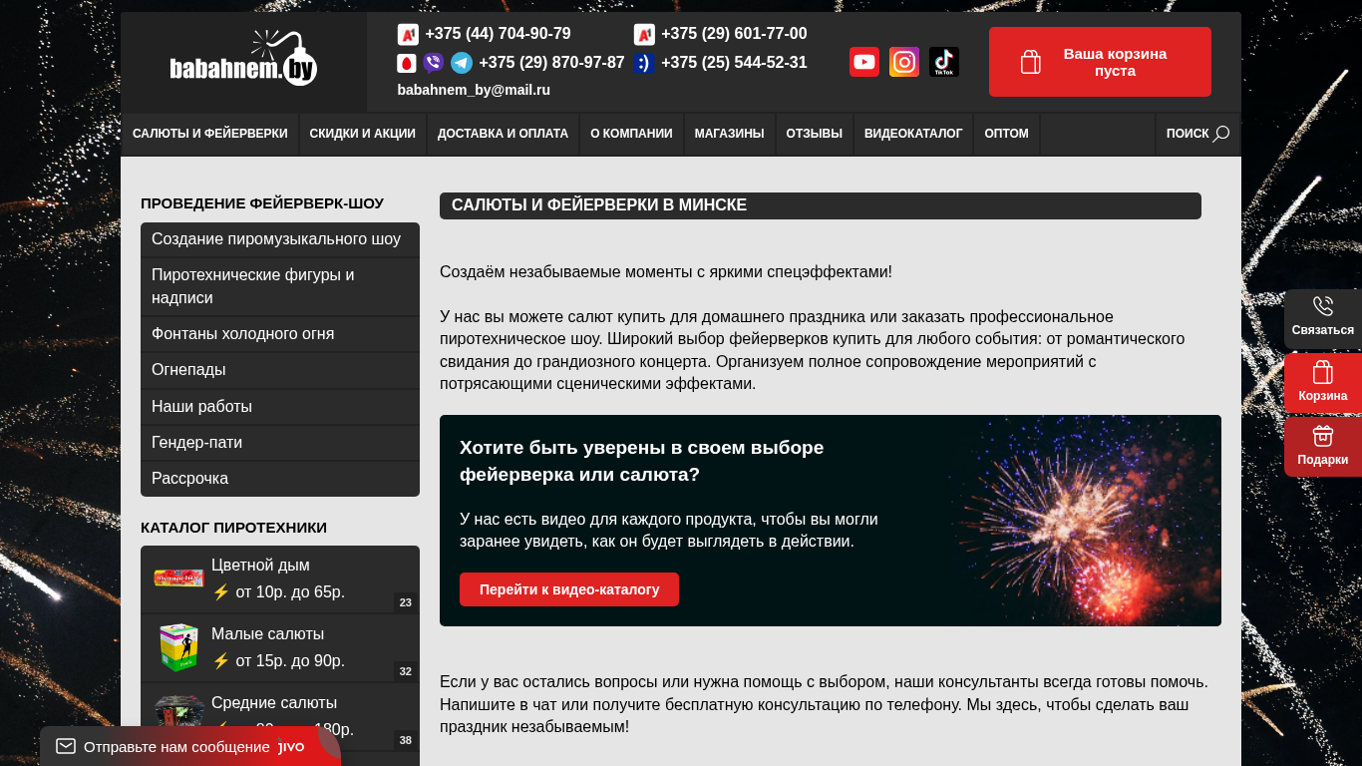1362x766 pixels.
Task: Open the Наши работы link
Action: pos(280,407)
